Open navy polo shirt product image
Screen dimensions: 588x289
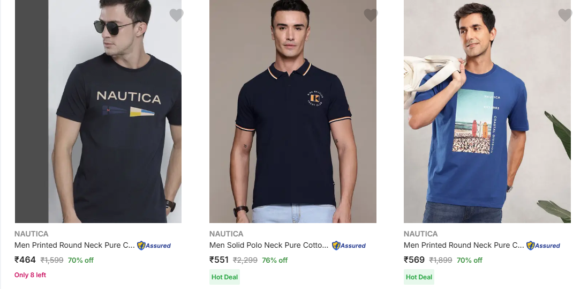point(292,112)
